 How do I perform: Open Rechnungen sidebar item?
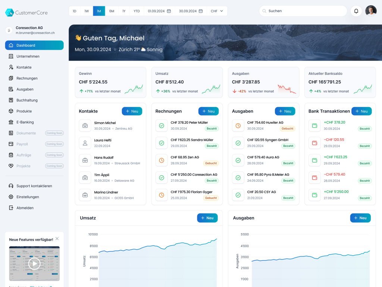click(x=34, y=78)
